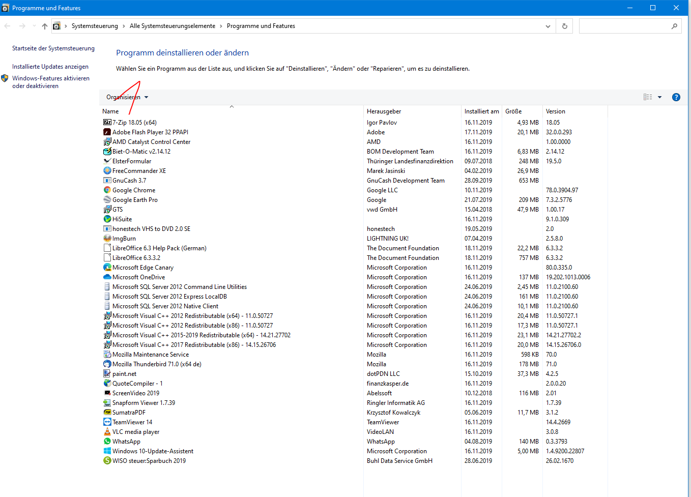Screen dimensions: 691x497
Task: Click the Windows 10-Update-Assistent icon
Action: click(107, 451)
